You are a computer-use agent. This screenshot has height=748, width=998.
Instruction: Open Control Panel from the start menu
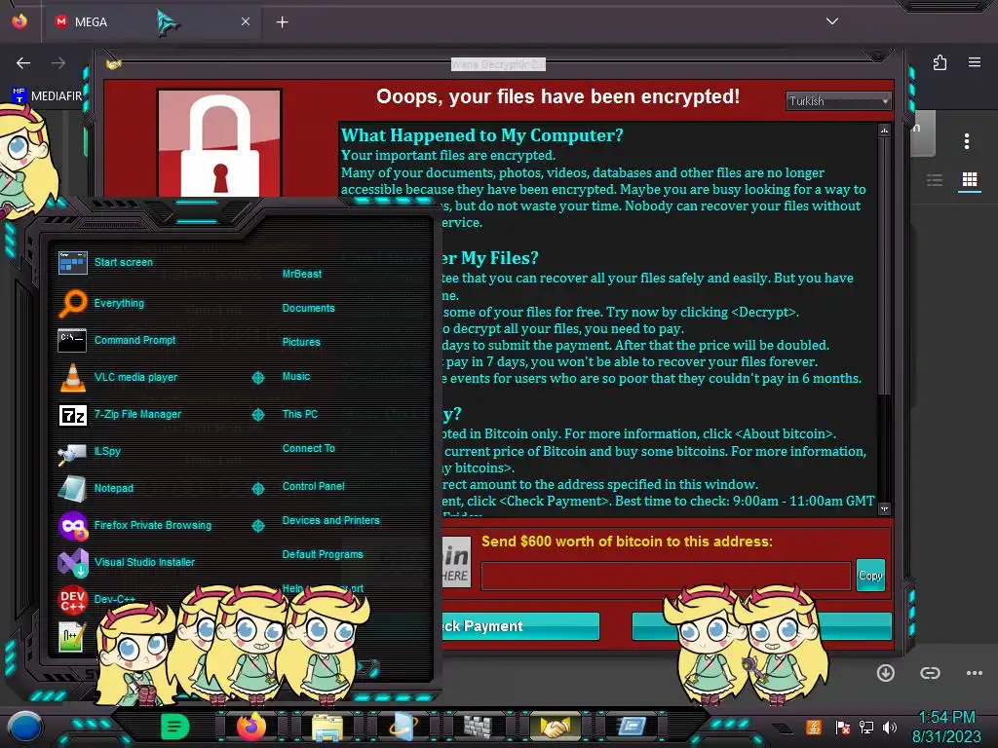pos(313,486)
